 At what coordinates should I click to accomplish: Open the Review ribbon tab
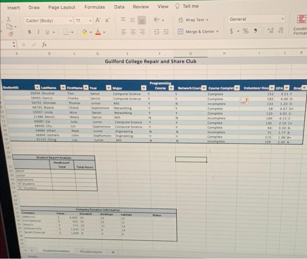[141, 7]
